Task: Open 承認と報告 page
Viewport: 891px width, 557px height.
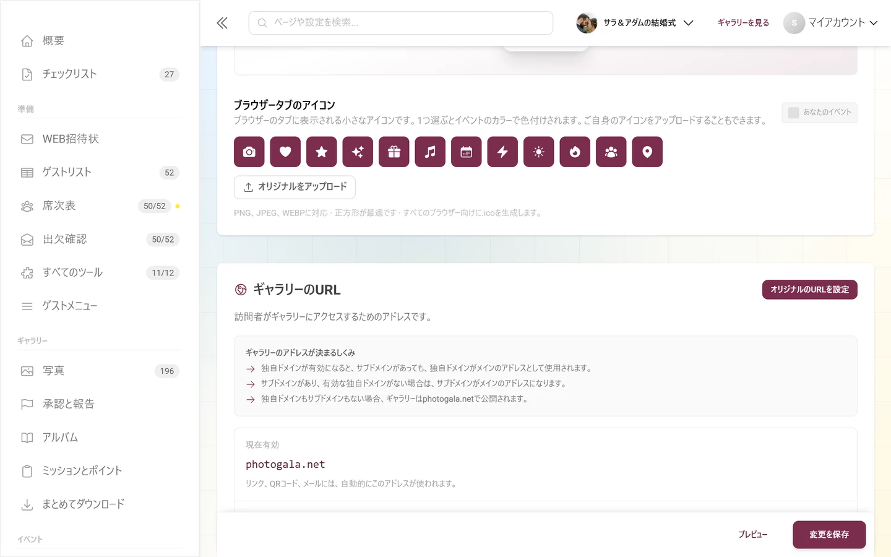Action: [100, 405]
